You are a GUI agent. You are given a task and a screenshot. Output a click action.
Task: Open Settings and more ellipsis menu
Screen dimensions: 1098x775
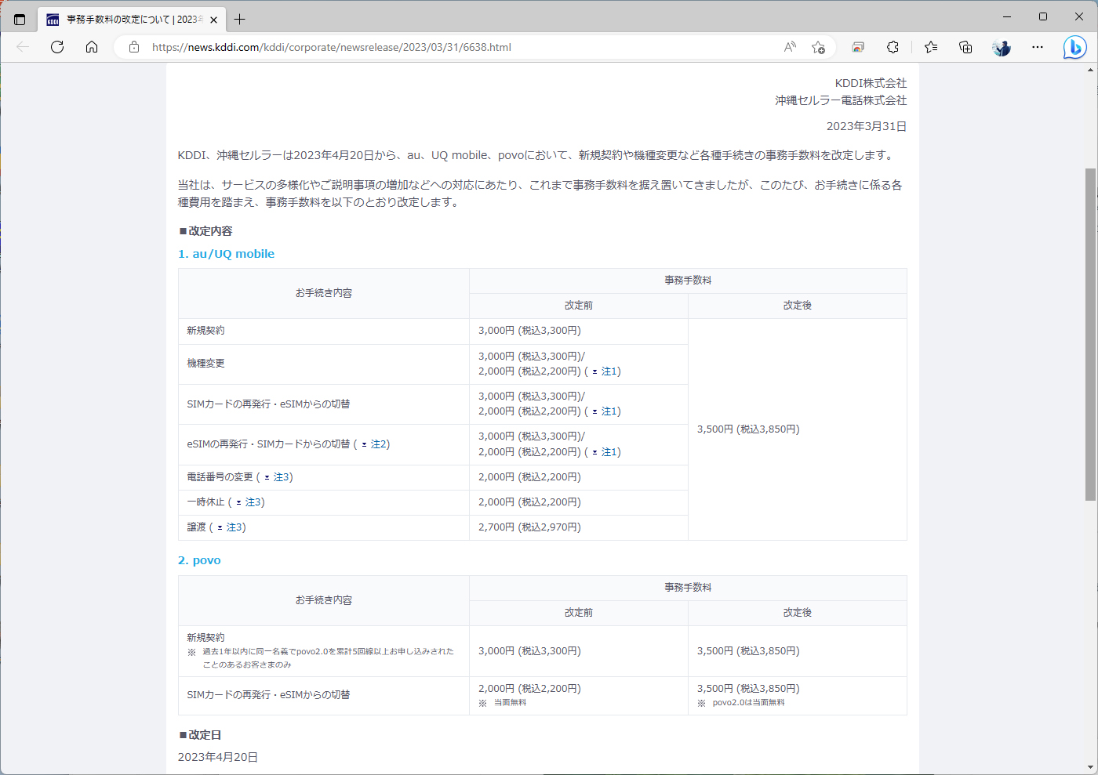(1038, 47)
